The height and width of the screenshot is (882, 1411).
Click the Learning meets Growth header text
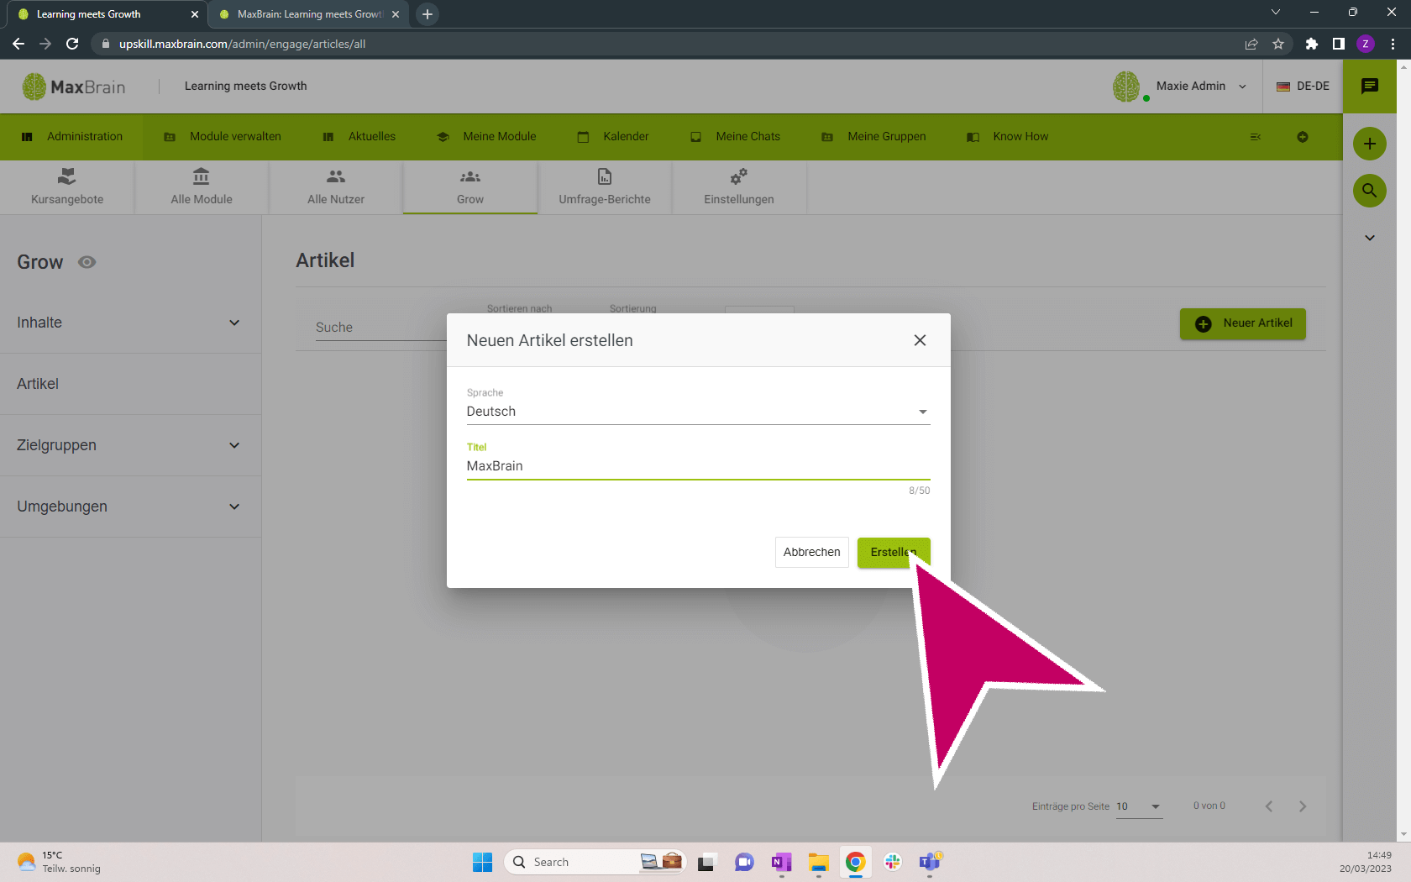(x=245, y=86)
